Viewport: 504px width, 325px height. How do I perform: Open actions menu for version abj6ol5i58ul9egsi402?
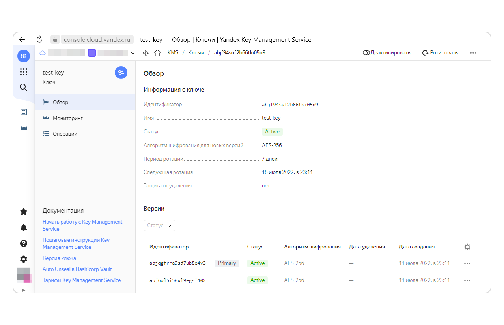[467, 280]
